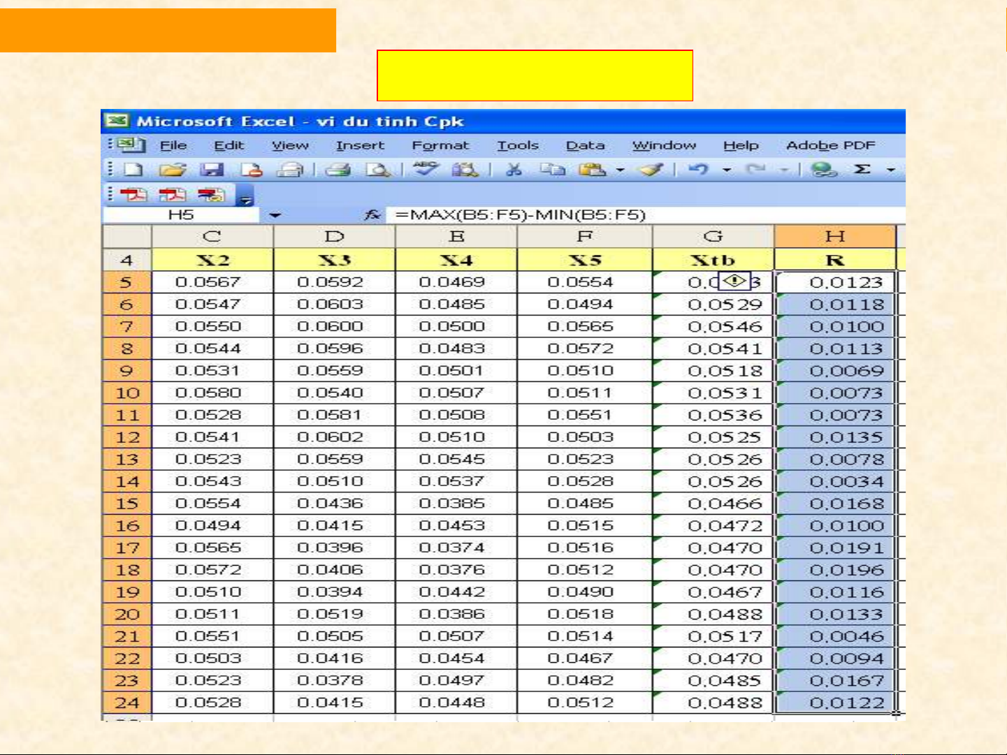This screenshot has height=755, width=1007.
Task: Click cell H18 showing 0.0196
Action: [835, 570]
